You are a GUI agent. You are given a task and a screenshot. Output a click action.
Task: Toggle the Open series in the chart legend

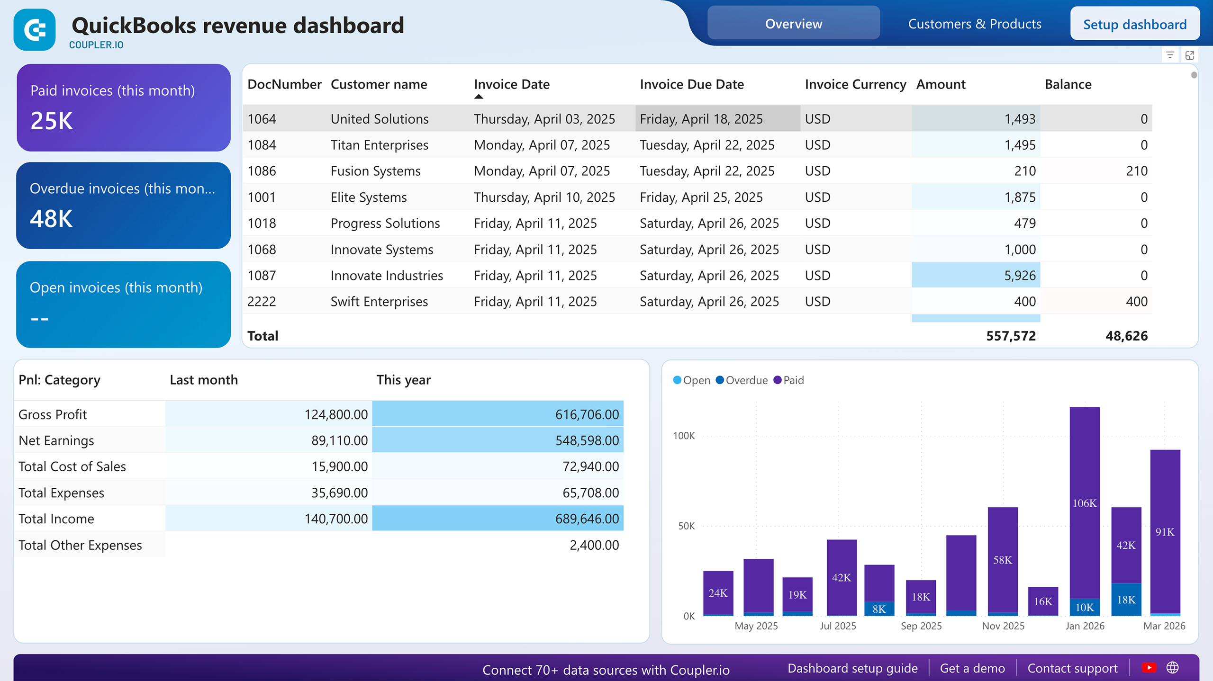(x=692, y=380)
